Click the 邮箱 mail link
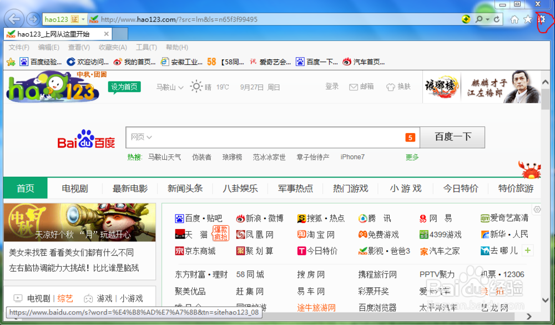Image resolution: width=555 pixels, height=325 pixels. (x=361, y=87)
